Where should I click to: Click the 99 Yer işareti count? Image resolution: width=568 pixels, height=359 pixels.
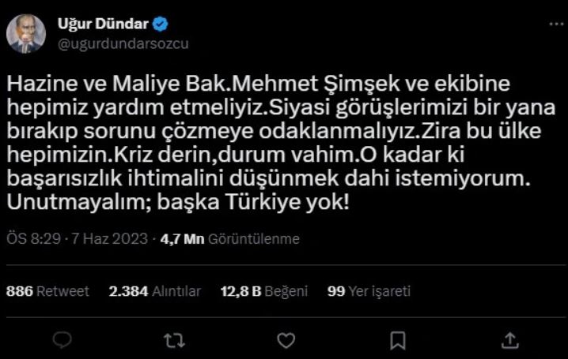pos(369,291)
